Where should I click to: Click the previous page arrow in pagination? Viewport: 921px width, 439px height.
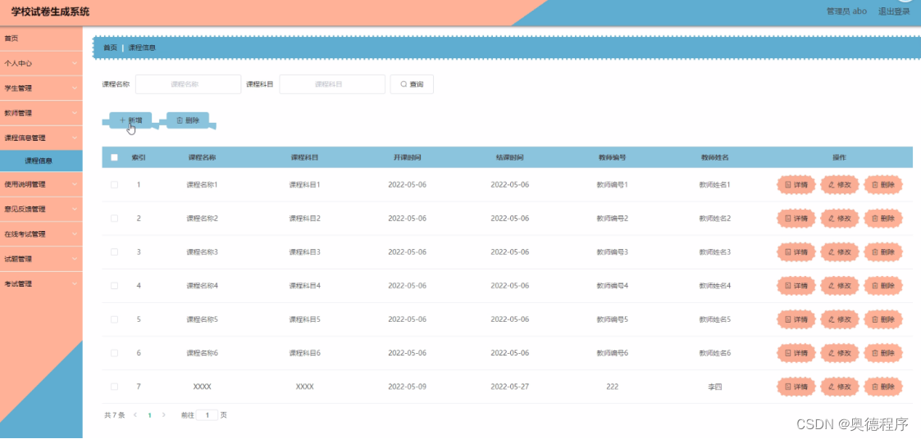coord(135,415)
